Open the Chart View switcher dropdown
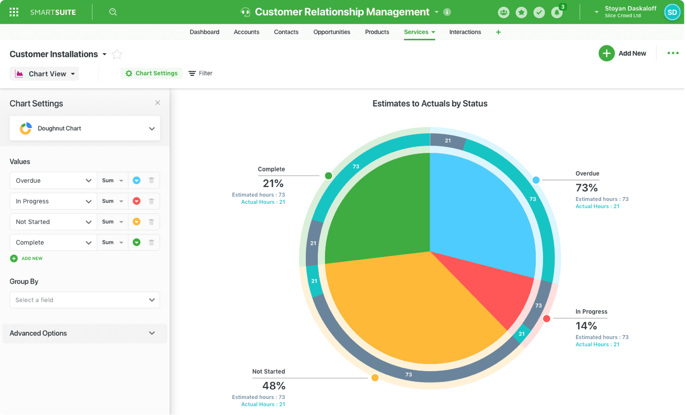 44,74
